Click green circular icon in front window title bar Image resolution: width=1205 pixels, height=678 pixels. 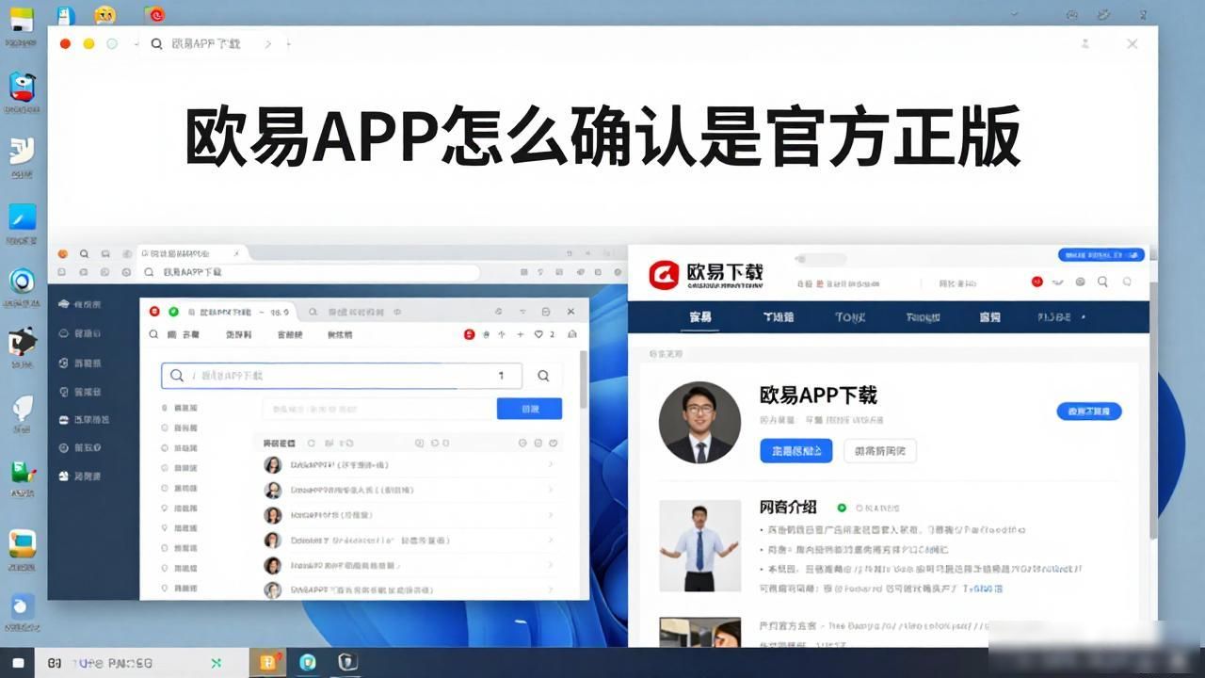pyautogui.click(x=173, y=312)
